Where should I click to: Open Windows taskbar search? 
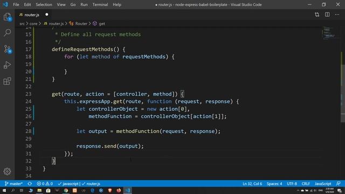point(13,190)
